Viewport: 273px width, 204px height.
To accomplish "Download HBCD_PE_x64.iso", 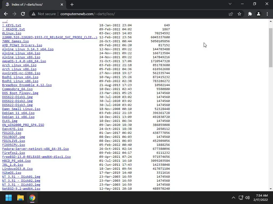I will [16, 161].
